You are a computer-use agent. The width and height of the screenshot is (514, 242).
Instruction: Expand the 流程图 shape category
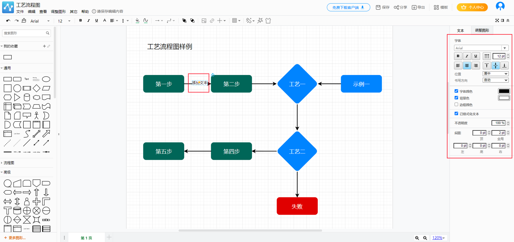pyautogui.click(x=9, y=163)
